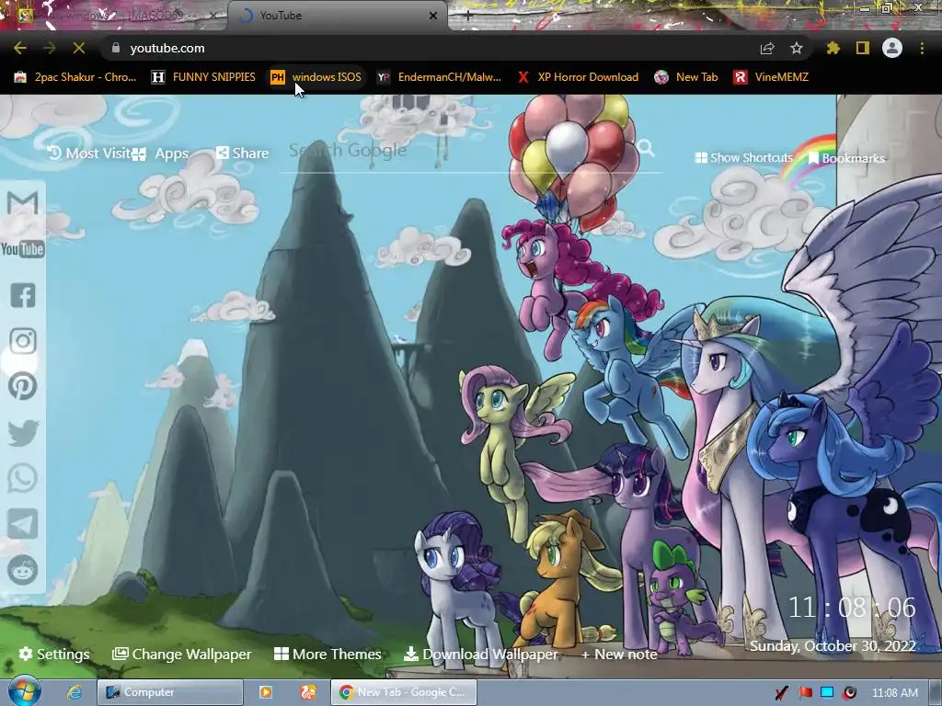
Task: Click the Search Google input field
Action: pos(456,151)
